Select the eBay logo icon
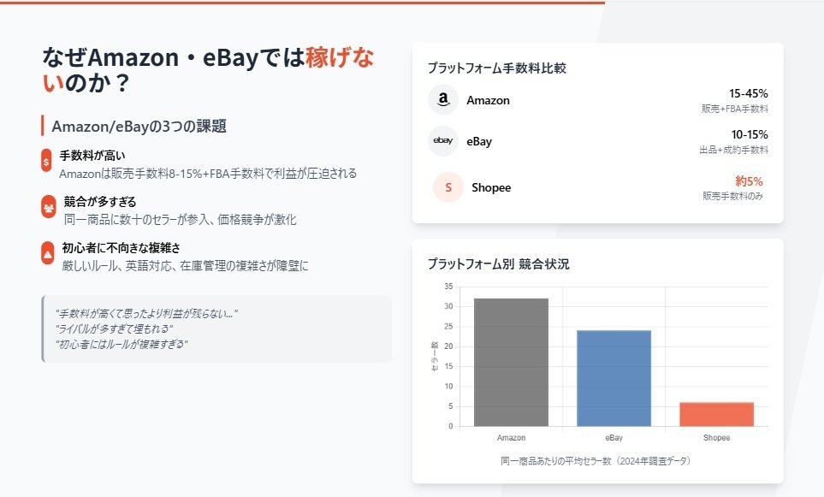Viewport: 824px width, 497px height. (442, 142)
